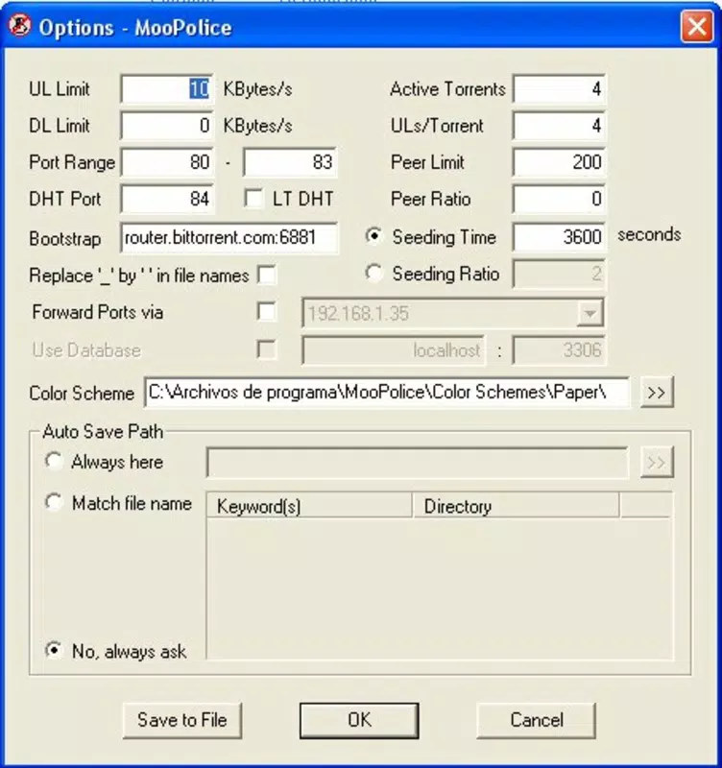Click the Save to File button
Screen dimensions: 722x768
tap(182, 721)
